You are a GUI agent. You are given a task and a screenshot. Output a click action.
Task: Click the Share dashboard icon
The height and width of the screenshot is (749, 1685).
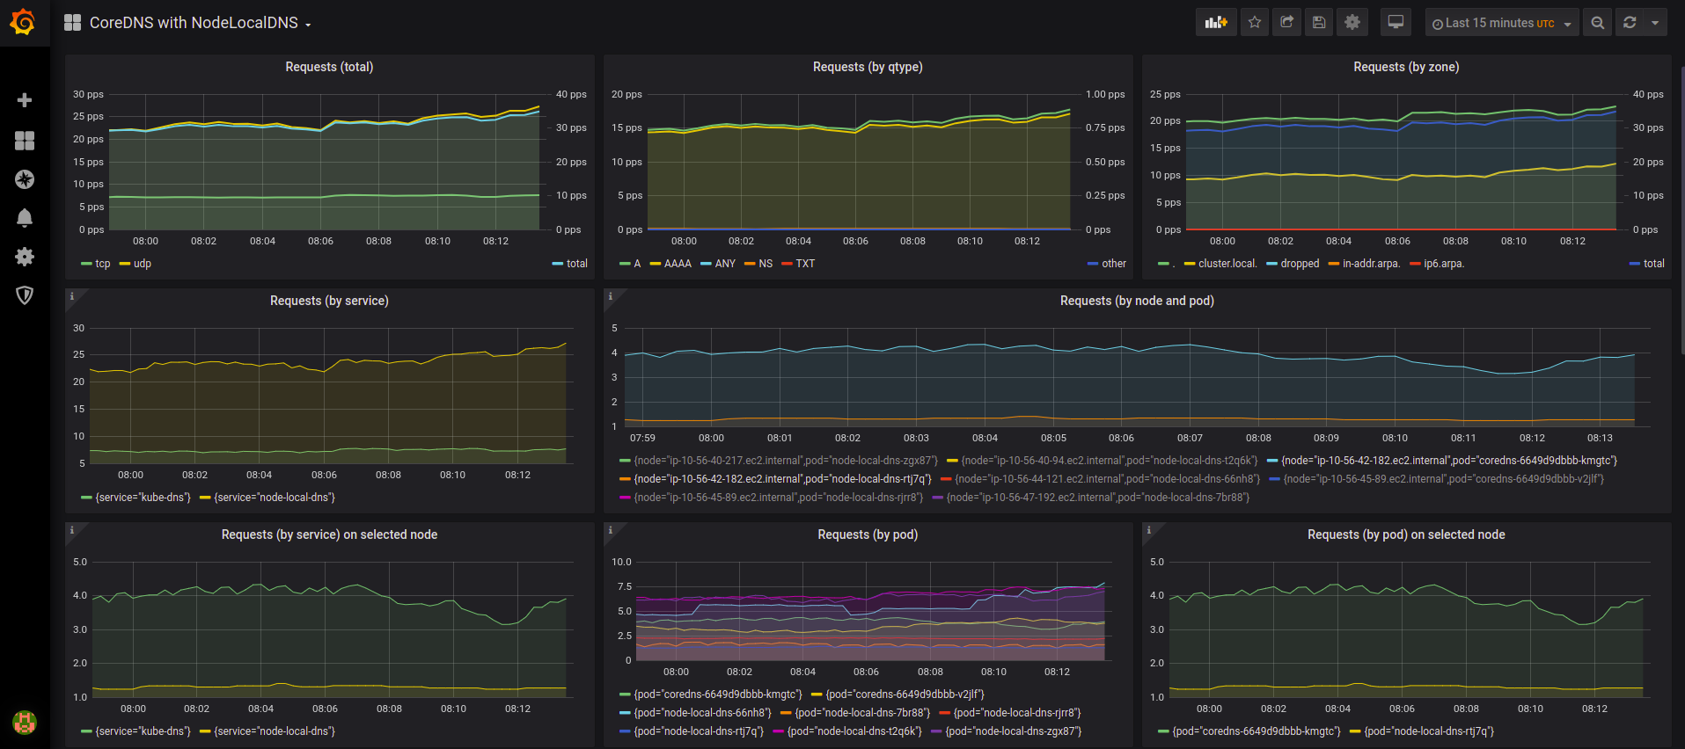pos(1286,23)
